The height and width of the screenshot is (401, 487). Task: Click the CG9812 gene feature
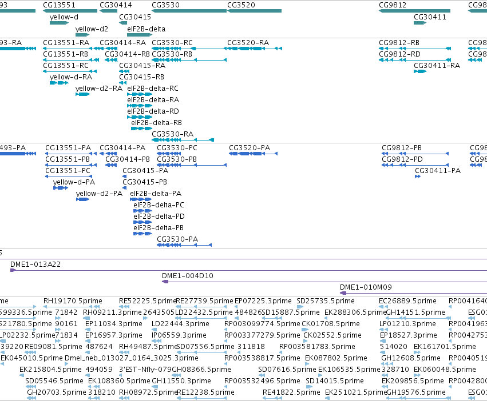click(x=415, y=11)
